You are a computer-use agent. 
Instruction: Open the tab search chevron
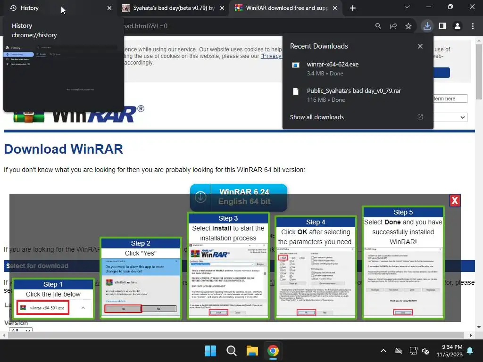[407, 7]
